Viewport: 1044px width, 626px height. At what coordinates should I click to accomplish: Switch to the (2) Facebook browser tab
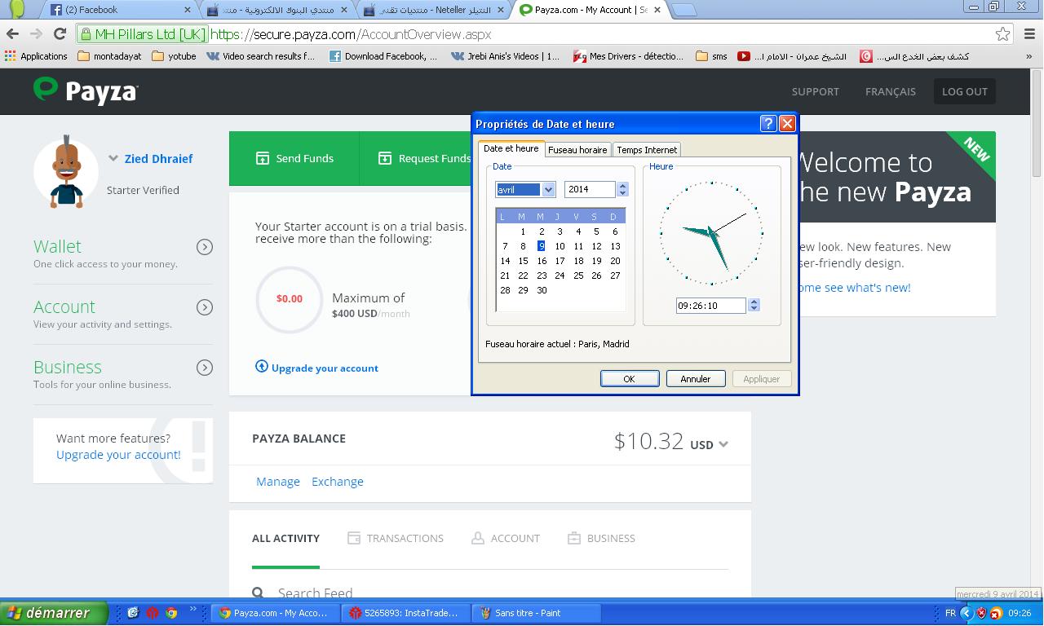tap(117, 10)
